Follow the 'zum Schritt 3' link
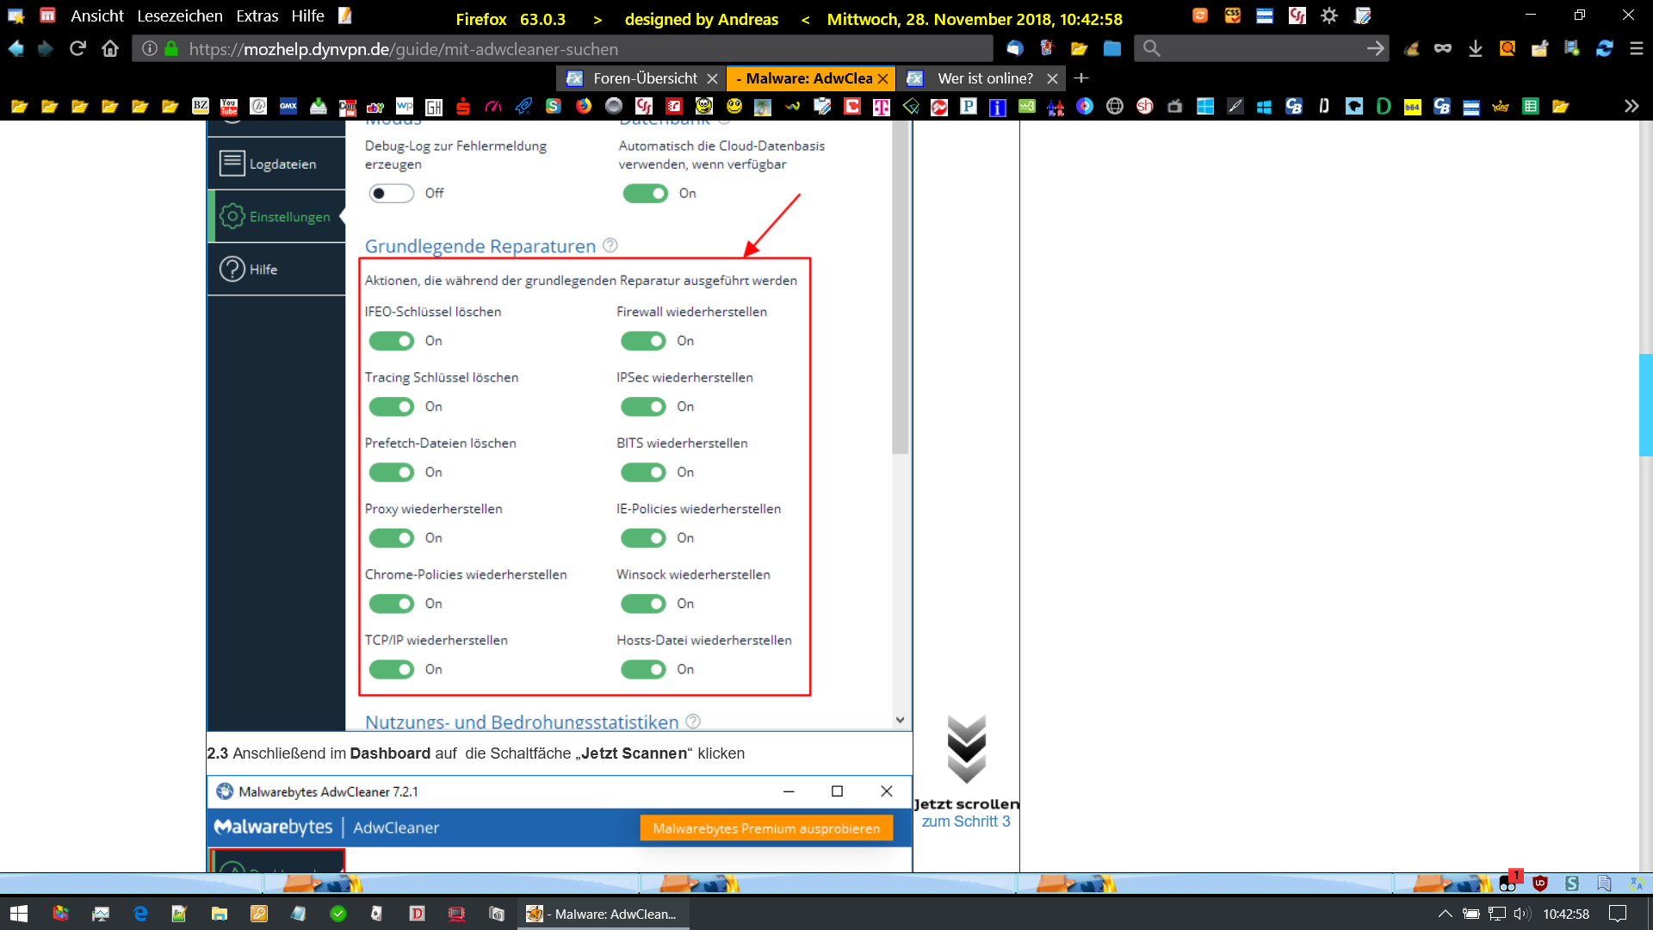The height and width of the screenshot is (930, 1653). tap(966, 821)
